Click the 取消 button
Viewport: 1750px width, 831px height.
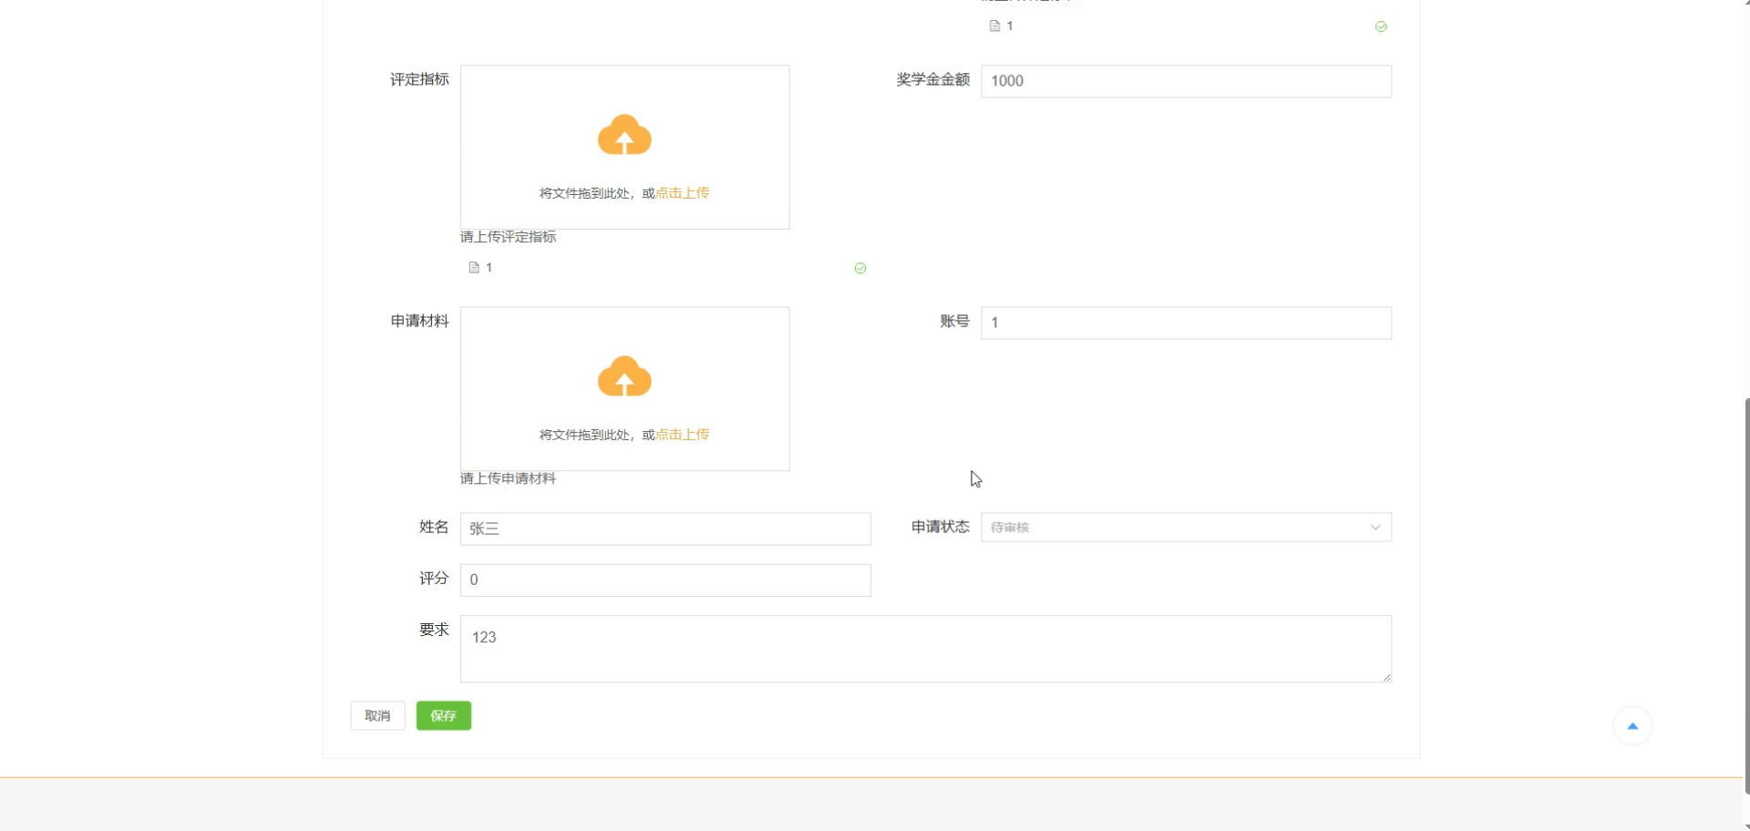(377, 715)
